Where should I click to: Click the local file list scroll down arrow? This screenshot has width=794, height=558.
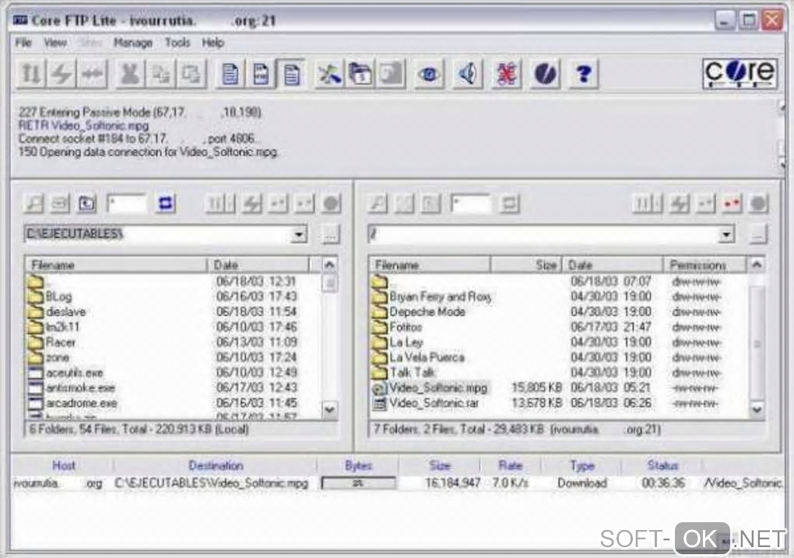tap(329, 409)
